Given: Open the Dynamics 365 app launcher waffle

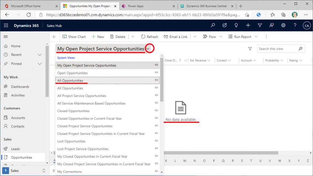Looking at the screenshot, I should coord(6,26).
